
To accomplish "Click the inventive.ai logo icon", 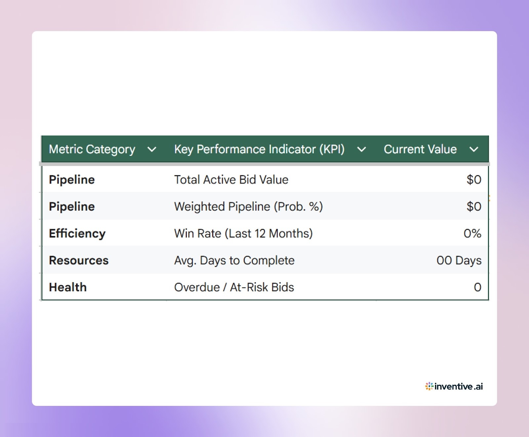I will tap(429, 386).
